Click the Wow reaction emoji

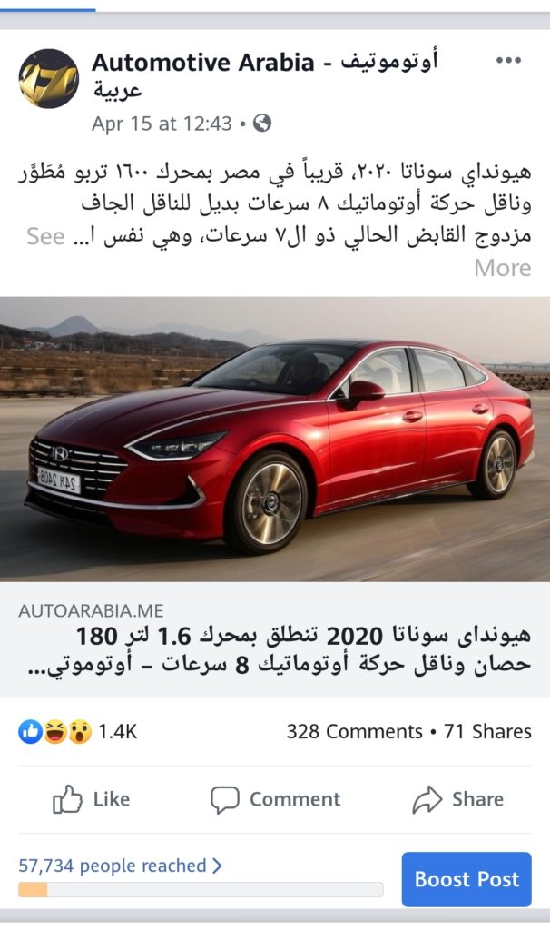click(80, 731)
